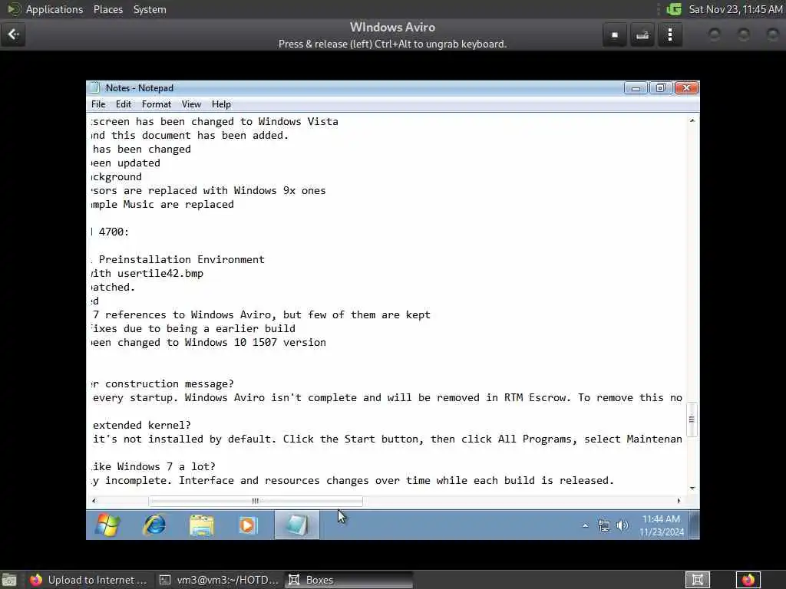Open the View menu in Notepad
This screenshot has height=589, width=786.
(191, 104)
